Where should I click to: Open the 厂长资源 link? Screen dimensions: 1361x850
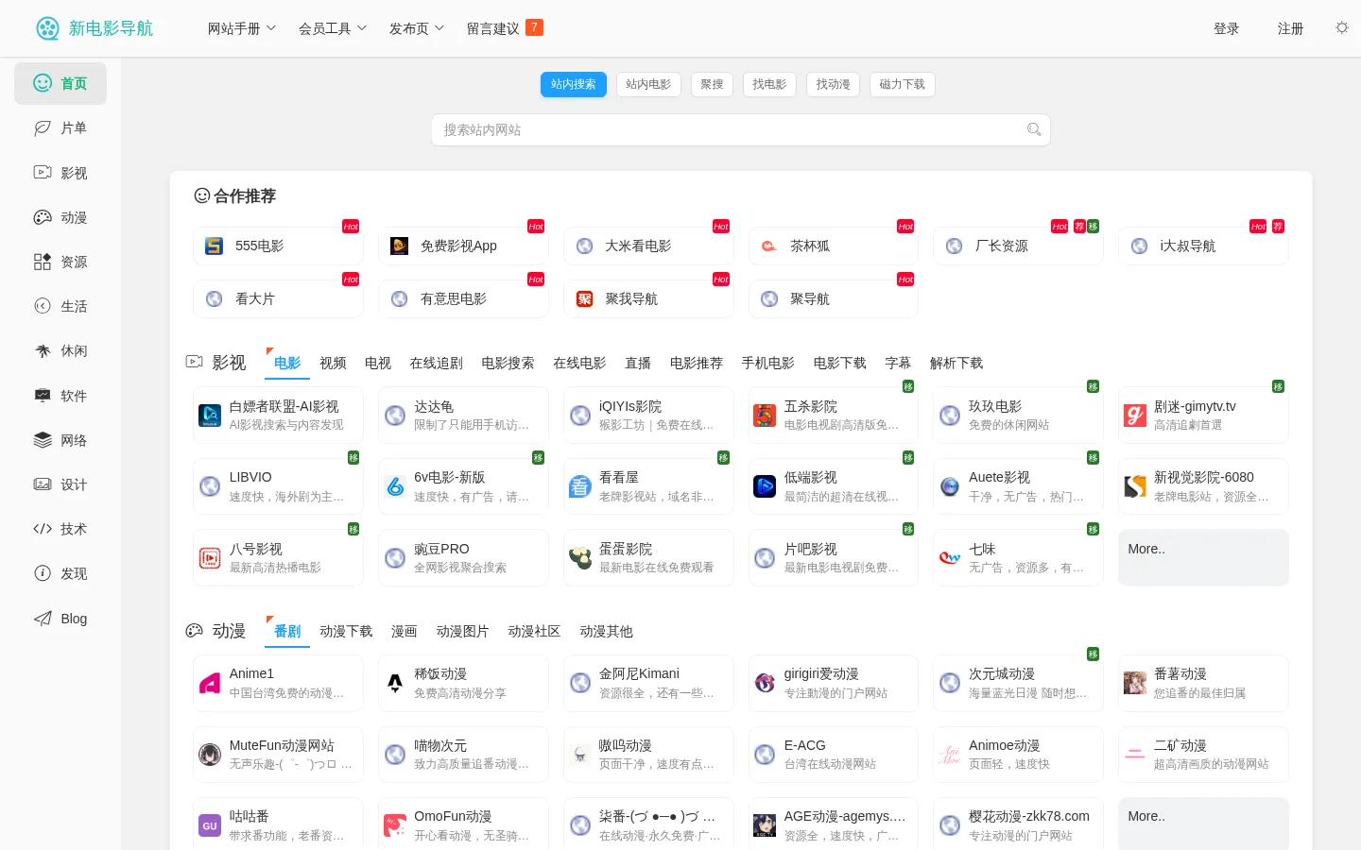coord(1002,246)
